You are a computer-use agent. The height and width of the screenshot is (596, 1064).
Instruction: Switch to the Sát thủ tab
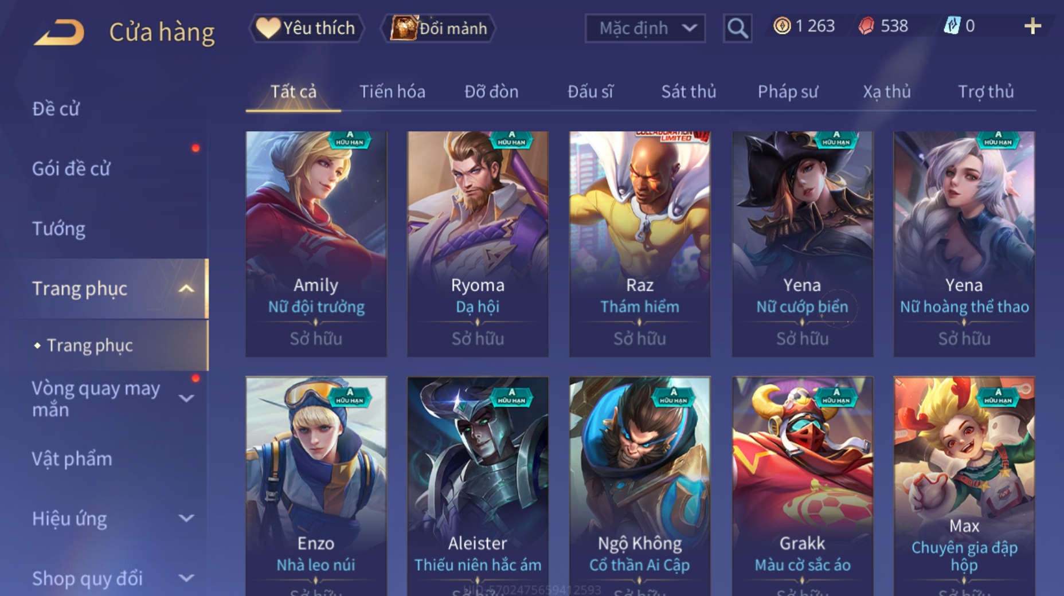(x=689, y=92)
